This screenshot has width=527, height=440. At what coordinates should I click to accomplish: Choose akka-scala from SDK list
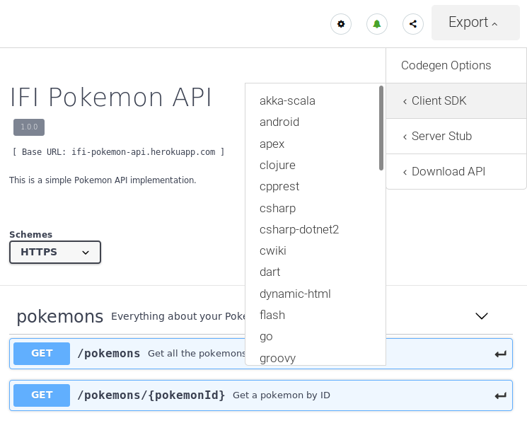point(287,100)
